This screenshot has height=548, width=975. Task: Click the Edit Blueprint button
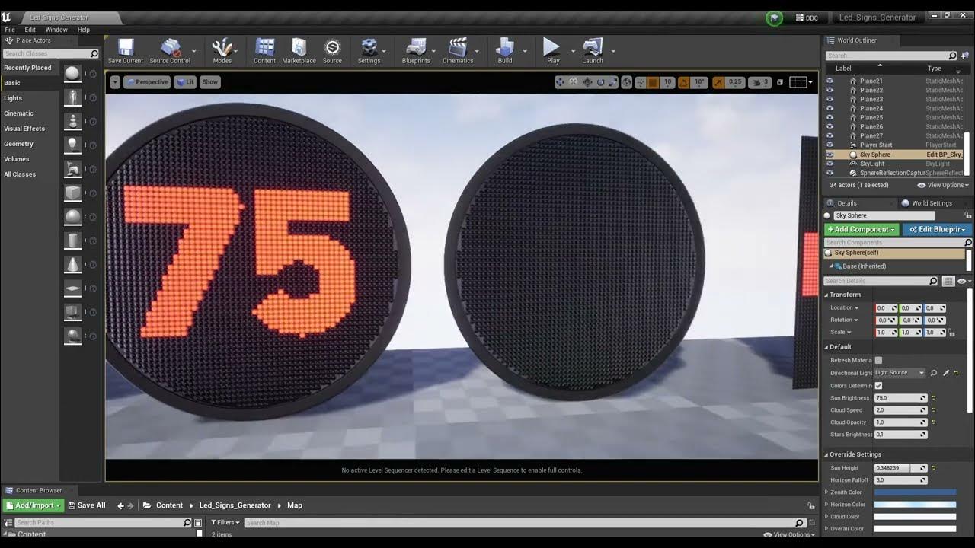pos(937,229)
